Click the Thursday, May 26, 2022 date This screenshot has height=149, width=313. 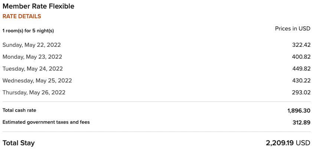pos(34,93)
